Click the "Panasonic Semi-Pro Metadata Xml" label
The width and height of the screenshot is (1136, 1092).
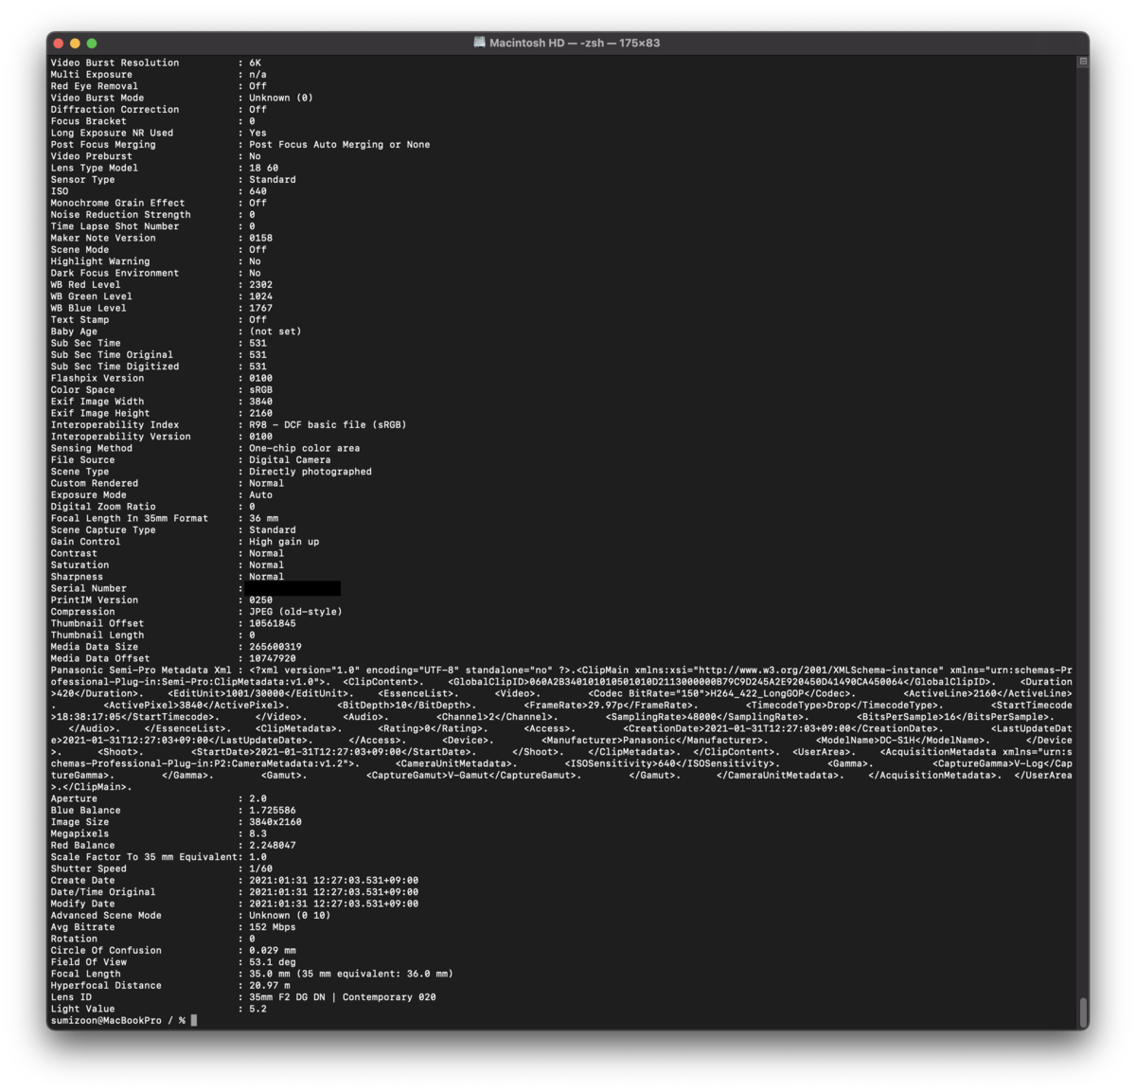coord(141,671)
